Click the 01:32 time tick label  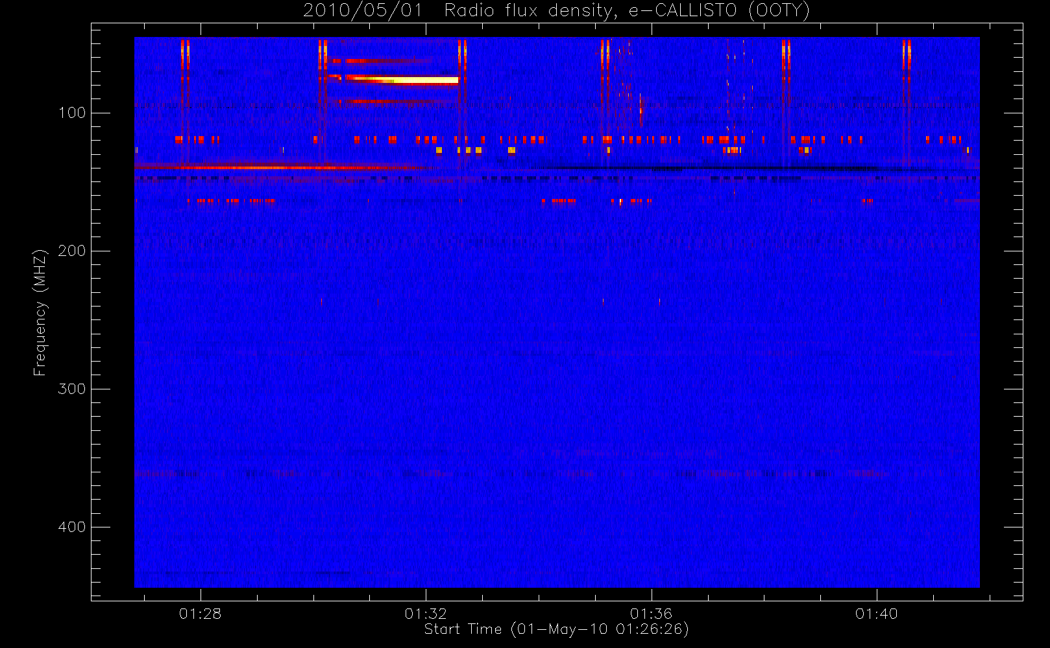point(426,614)
